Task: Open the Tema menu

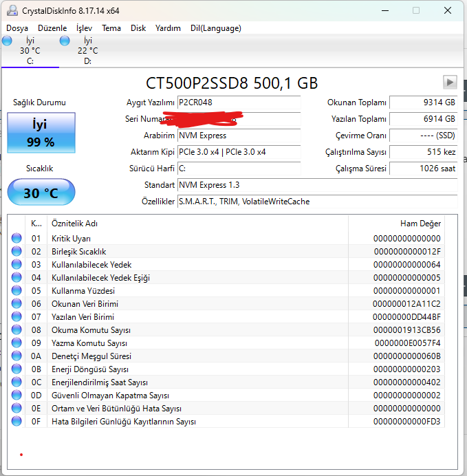Action: 111,28
